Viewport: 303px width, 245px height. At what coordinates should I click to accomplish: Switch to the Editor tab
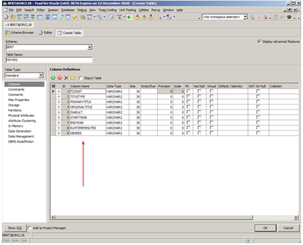46,33
